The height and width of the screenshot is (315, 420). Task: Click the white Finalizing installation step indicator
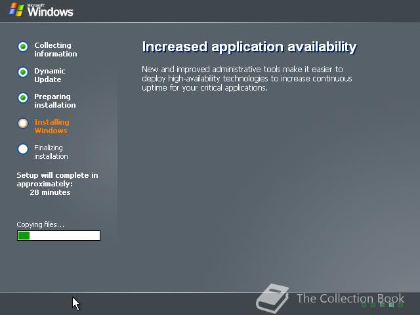[23, 149]
